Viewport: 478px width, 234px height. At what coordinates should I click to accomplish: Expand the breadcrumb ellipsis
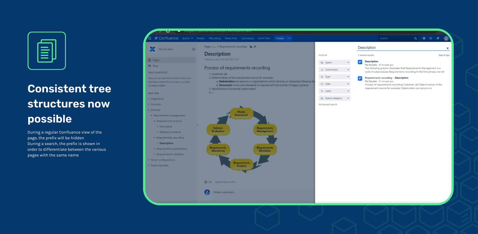214,47
